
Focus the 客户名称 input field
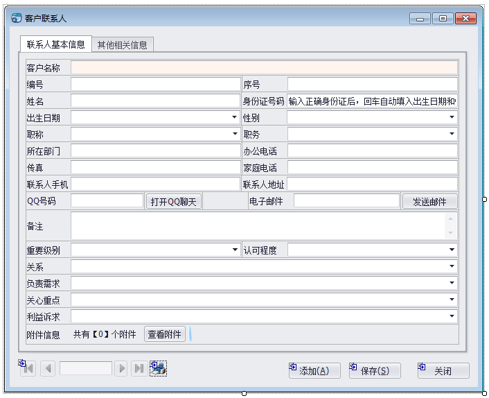point(265,68)
